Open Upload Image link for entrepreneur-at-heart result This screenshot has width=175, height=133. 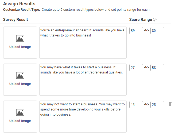[20, 47]
